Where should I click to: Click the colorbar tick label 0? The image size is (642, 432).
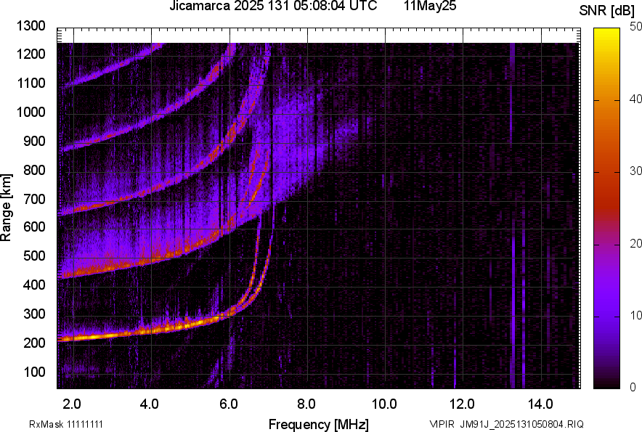[x=633, y=387]
